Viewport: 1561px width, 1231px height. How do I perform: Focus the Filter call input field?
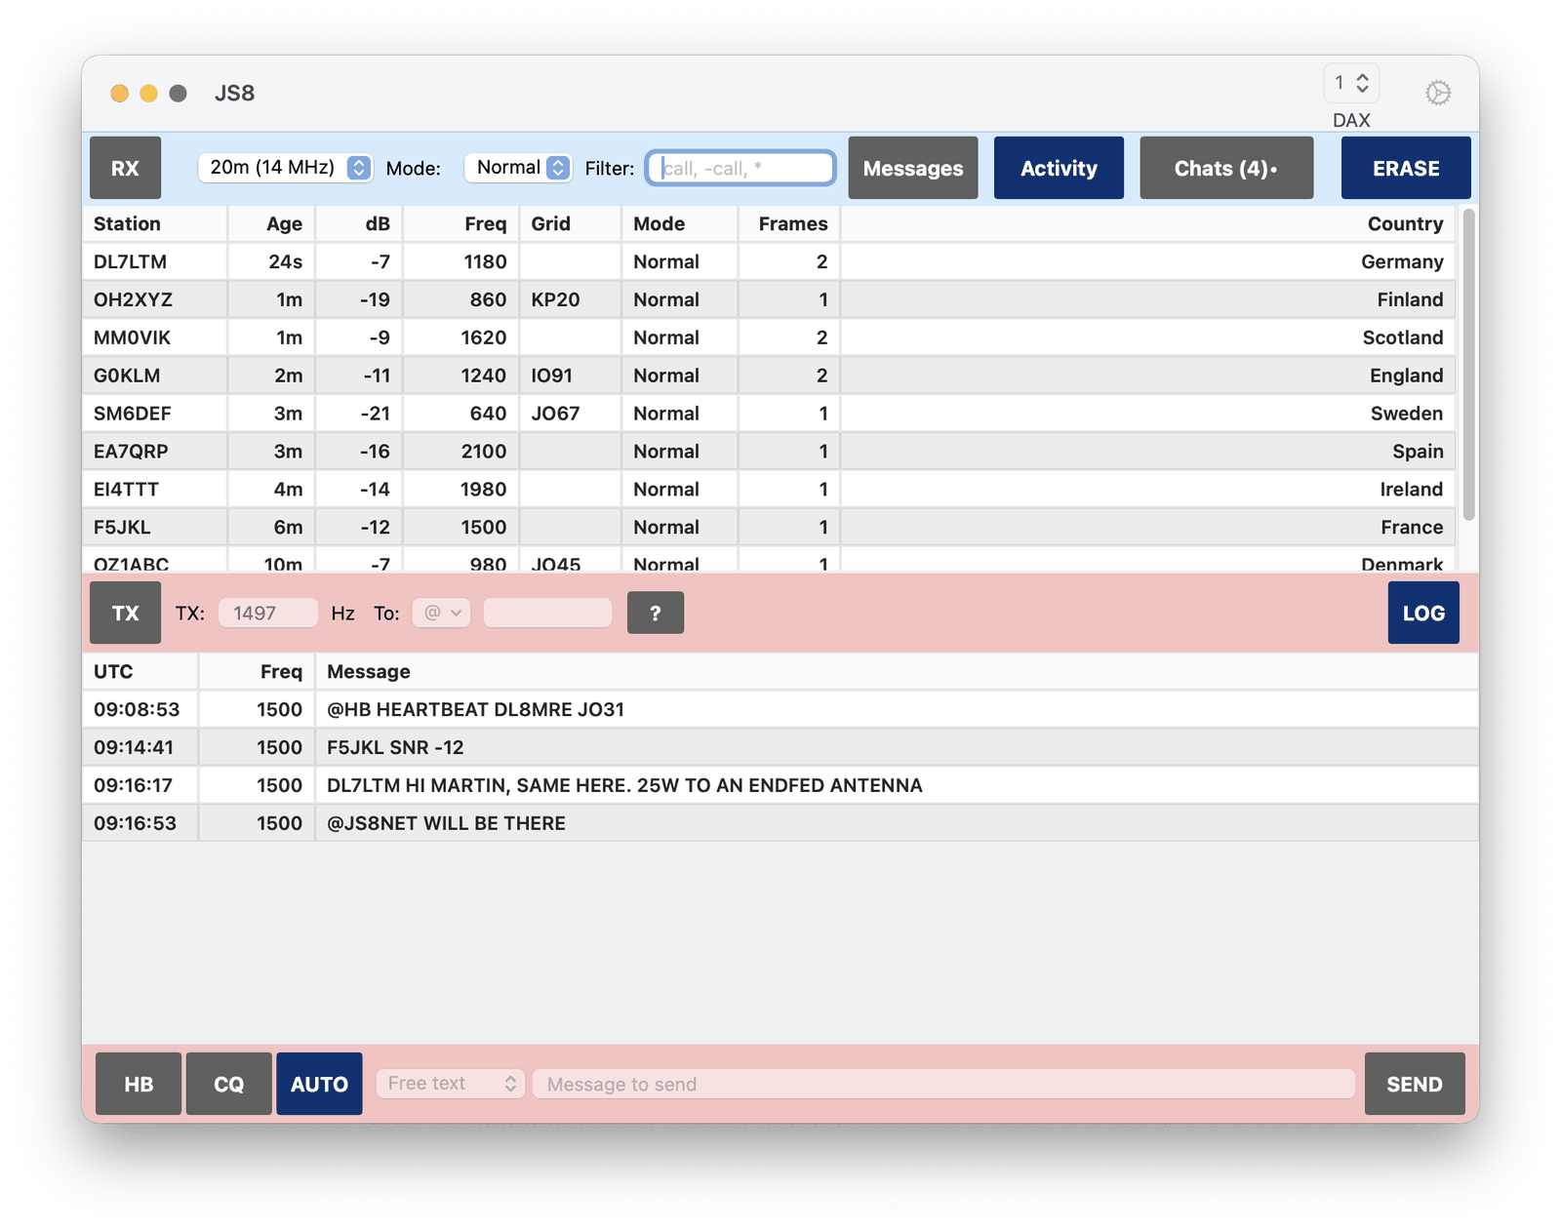click(x=741, y=168)
